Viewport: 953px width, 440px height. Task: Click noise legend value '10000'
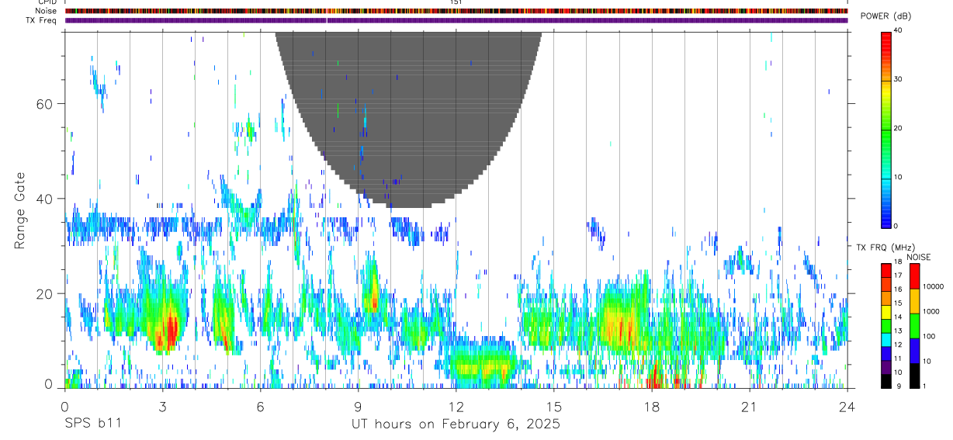click(x=933, y=286)
